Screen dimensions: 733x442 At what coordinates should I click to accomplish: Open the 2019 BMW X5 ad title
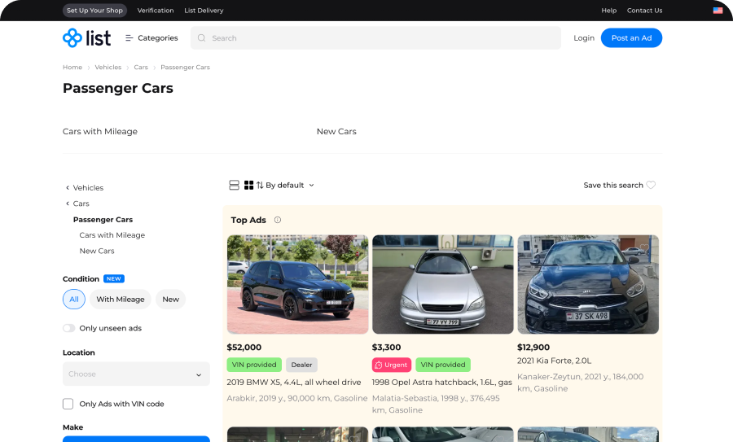pos(294,383)
